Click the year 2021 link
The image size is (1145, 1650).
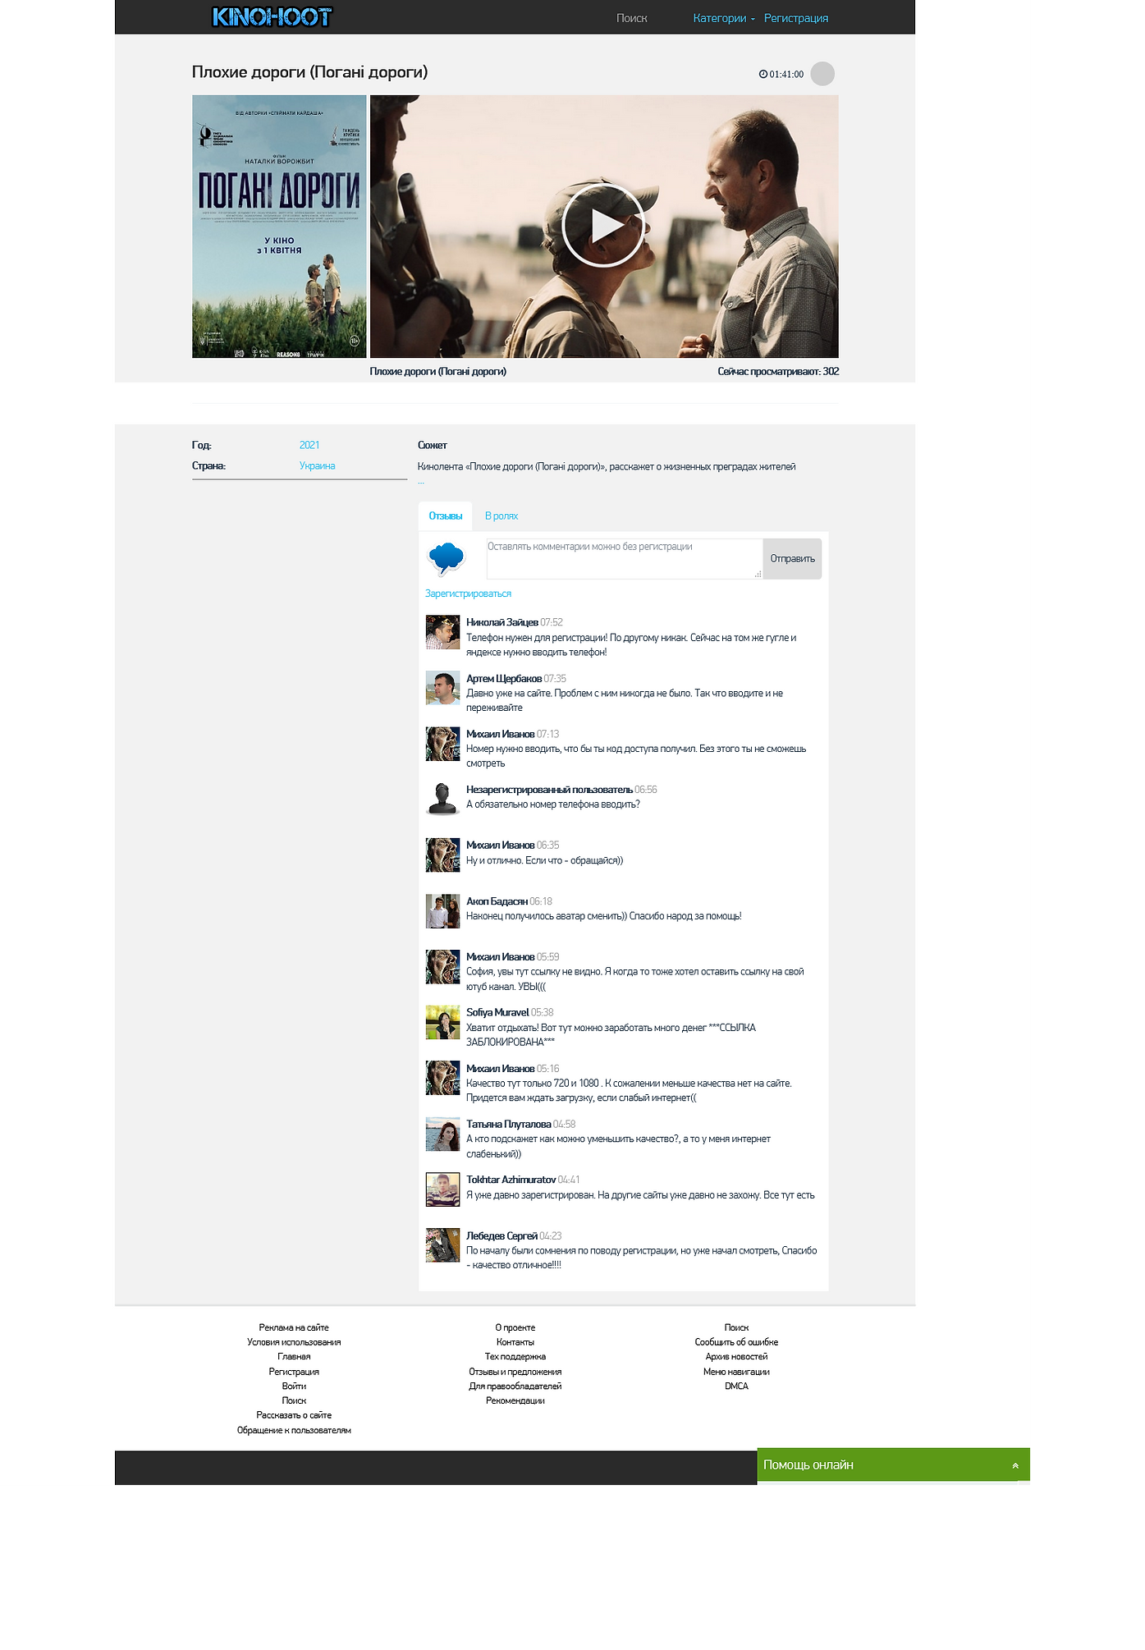309,445
